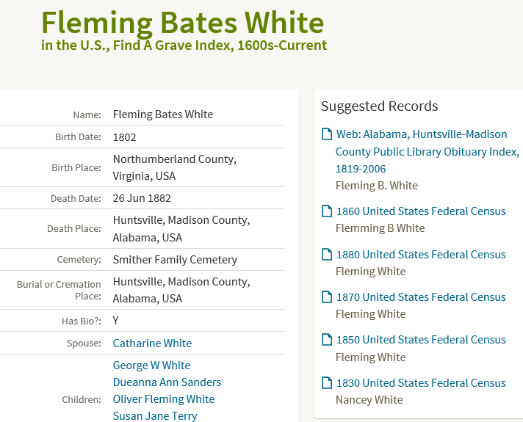View spouse Catharine White's record
Image resolution: width=523 pixels, height=422 pixels.
(x=152, y=343)
